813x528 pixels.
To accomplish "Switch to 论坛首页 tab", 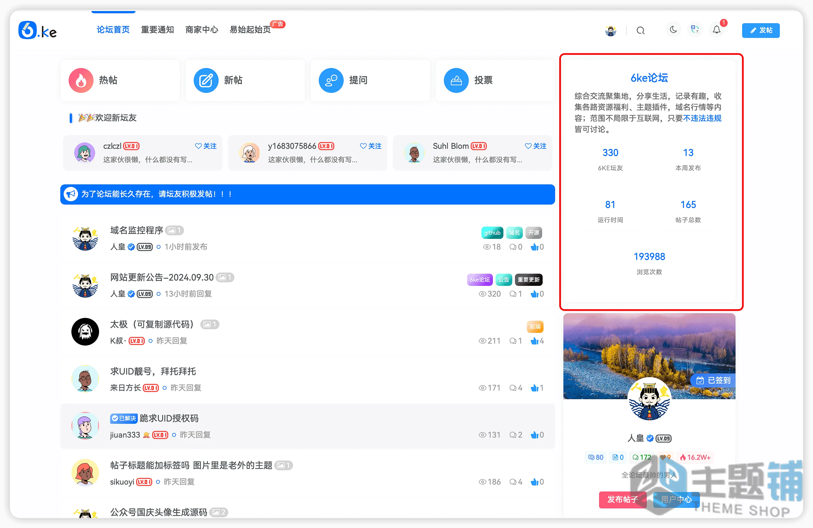I will pyautogui.click(x=113, y=30).
